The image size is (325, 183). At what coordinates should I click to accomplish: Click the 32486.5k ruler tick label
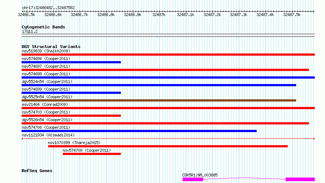(26, 15)
